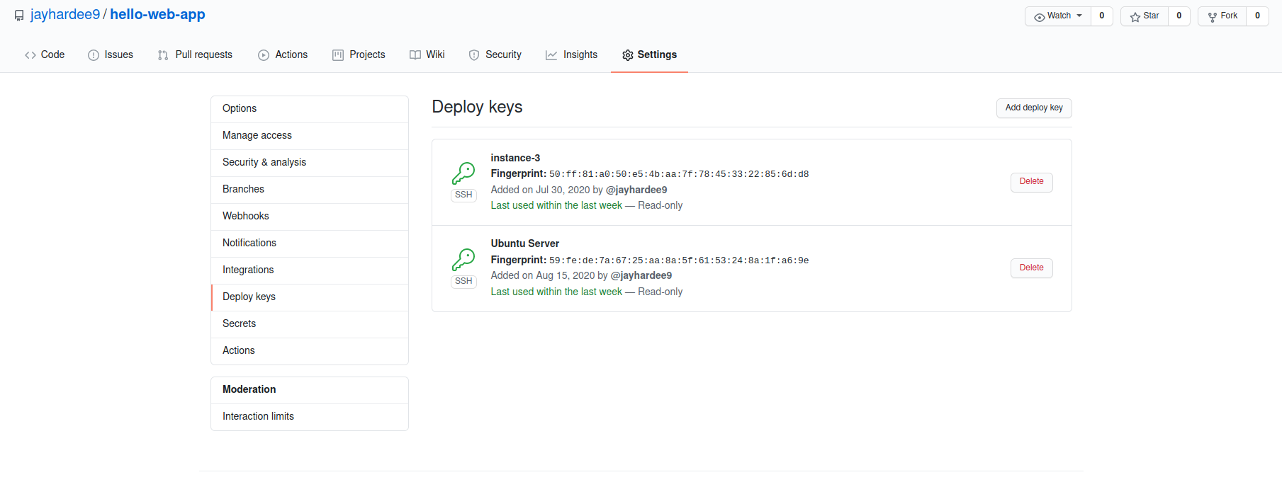This screenshot has width=1282, height=482.
Task: Select the Settings tab
Action: pos(649,55)
